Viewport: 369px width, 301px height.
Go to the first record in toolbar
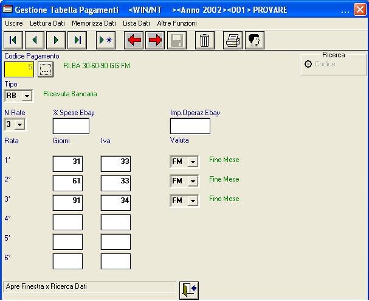point(13,40)
